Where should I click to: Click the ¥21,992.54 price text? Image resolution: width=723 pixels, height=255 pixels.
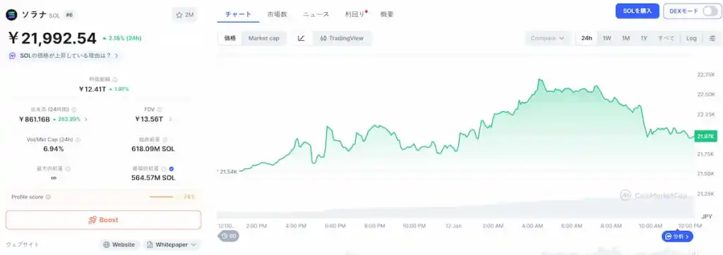point(52,38)
